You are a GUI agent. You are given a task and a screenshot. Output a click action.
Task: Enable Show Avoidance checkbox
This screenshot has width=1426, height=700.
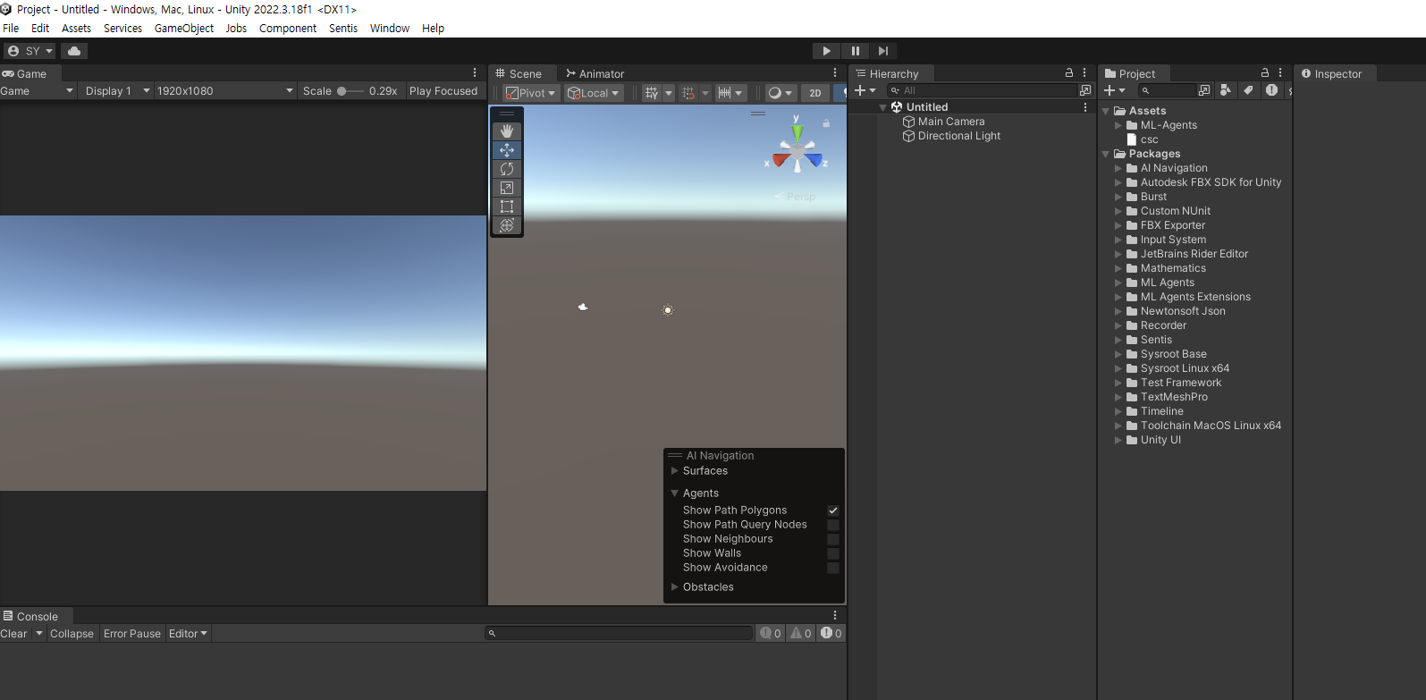coord(833,568)
